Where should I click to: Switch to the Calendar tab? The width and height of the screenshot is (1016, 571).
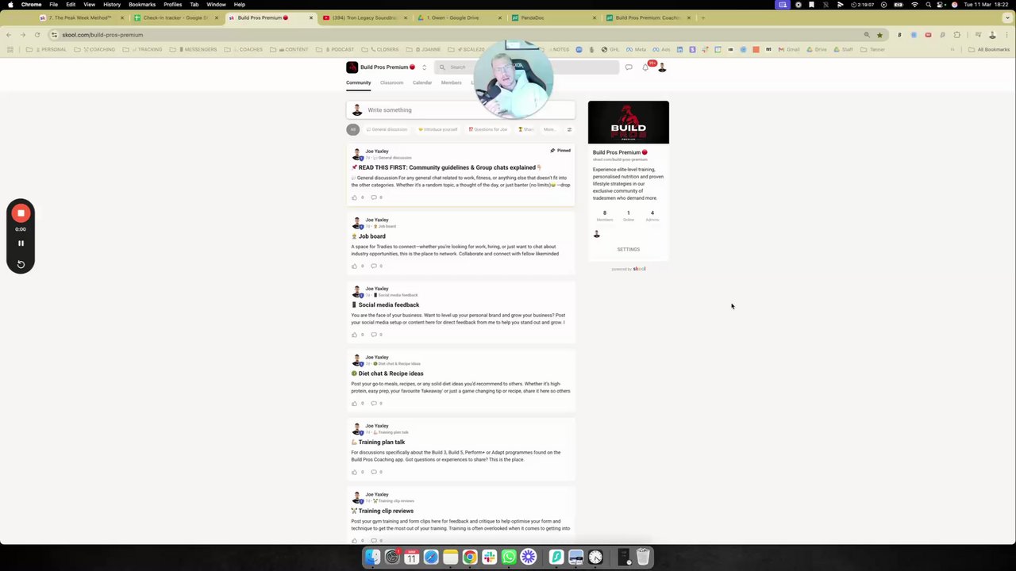[x=422, y=82]
